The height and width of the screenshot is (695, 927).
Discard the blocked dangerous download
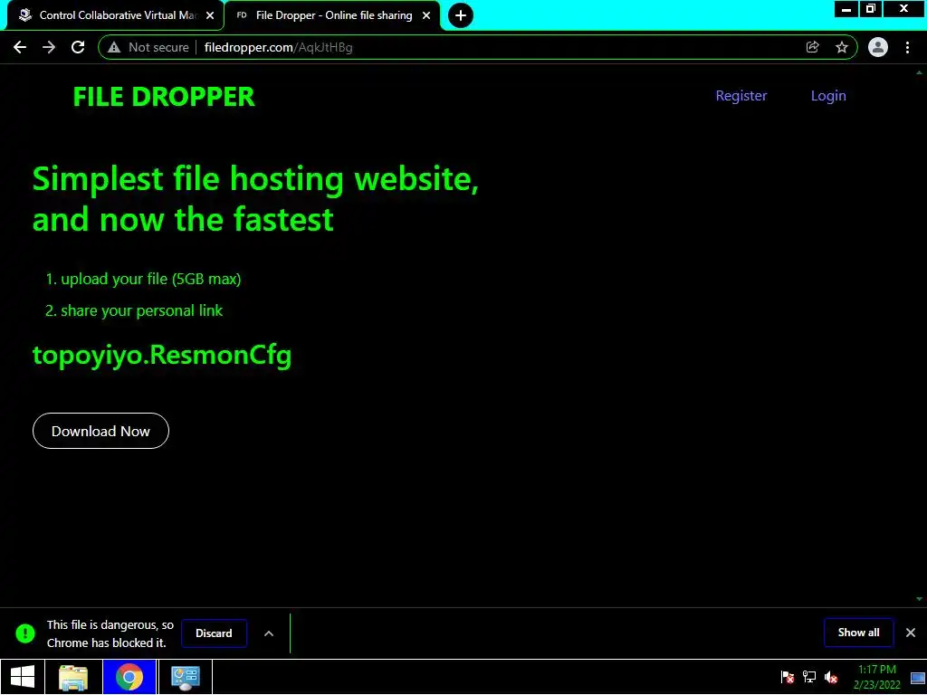click(x=214, y=633)
